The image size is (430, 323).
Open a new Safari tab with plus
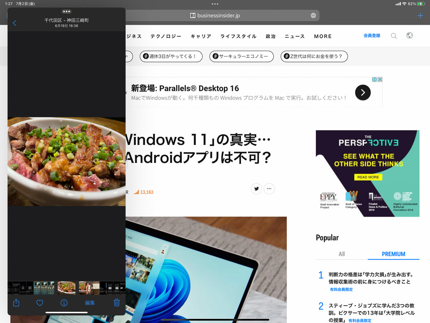click(420, 16)
